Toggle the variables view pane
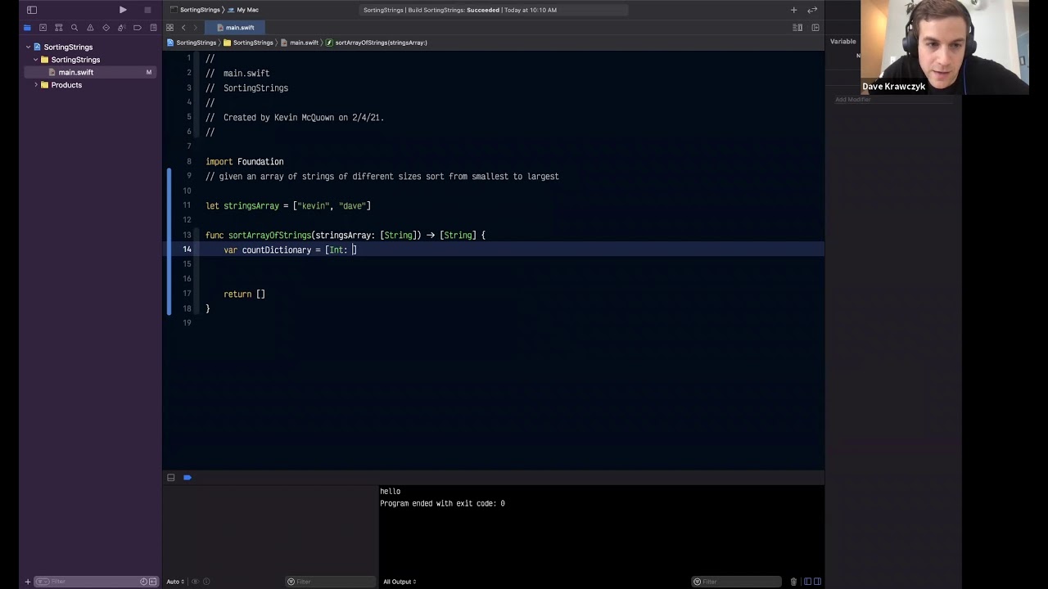Image resolution: width=1048 pixels, height=589 pixels. point(807,582)
